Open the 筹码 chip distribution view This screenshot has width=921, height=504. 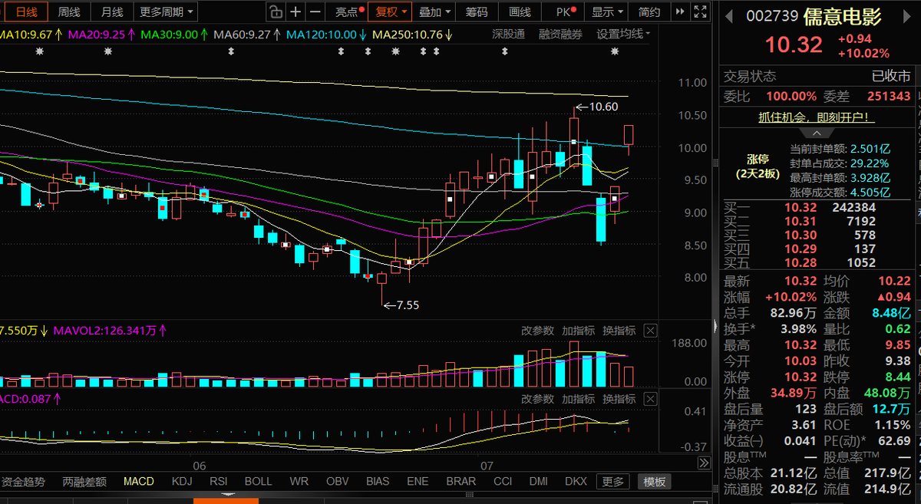point(477,12)
